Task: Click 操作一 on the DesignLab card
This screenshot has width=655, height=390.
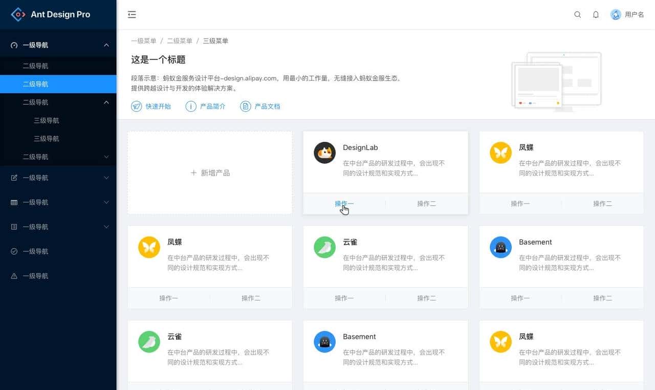Action: [x=344, y=203]
